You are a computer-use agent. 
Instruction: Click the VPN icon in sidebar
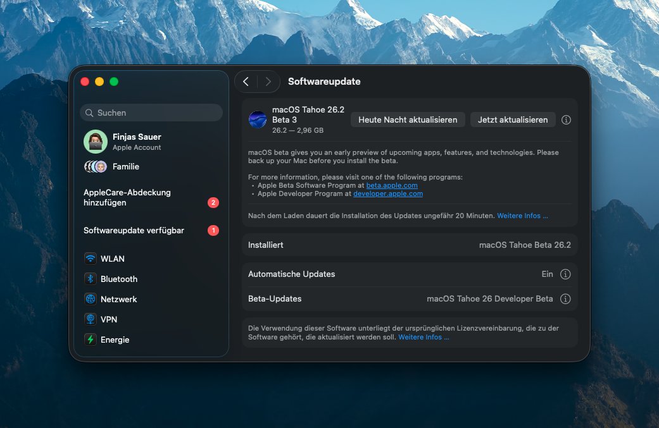91,319
